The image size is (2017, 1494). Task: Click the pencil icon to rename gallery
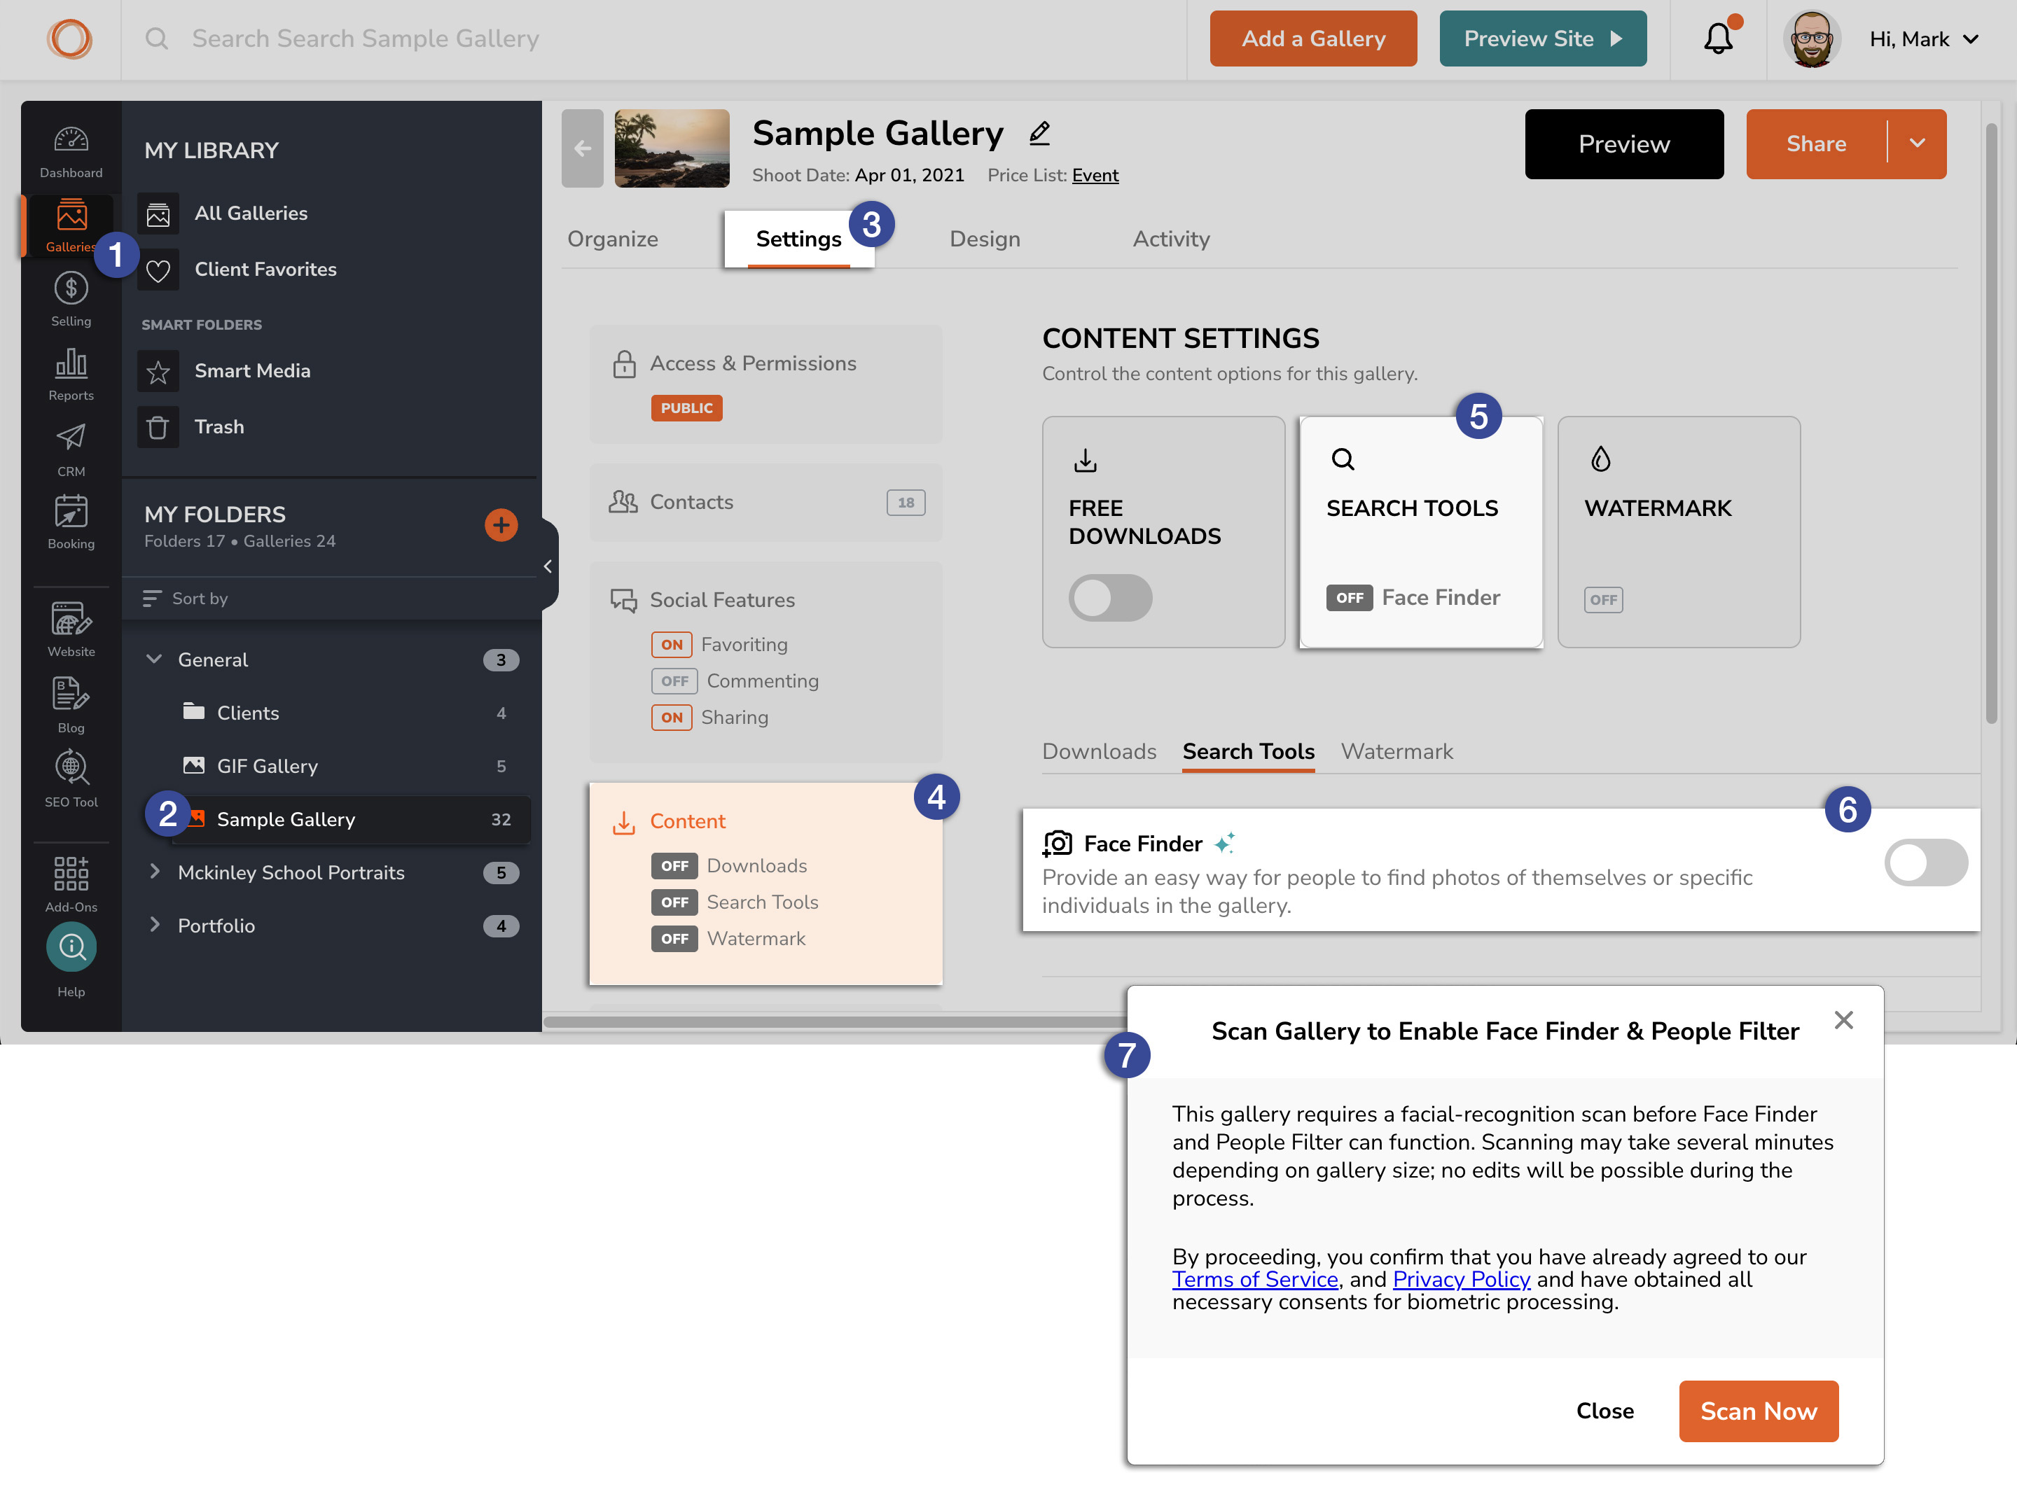pyautogui.click(x=1039, y=134)
